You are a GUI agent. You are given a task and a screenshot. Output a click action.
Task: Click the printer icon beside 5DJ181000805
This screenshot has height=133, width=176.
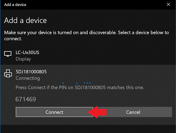8,73
